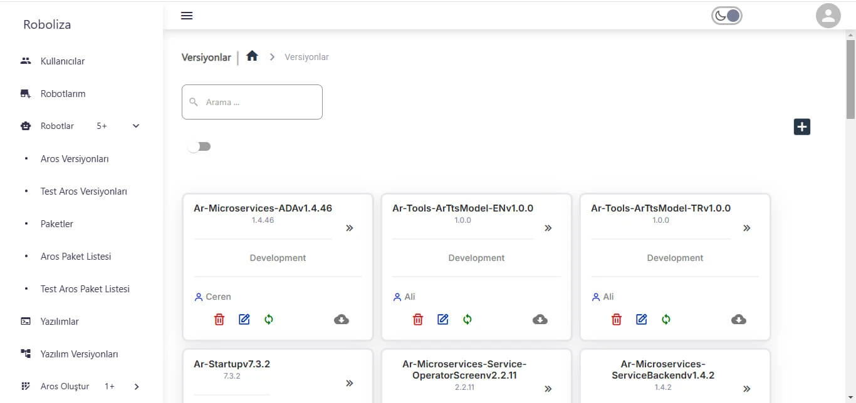Open the Test Aros Paket Listesi link

point(85,289)
